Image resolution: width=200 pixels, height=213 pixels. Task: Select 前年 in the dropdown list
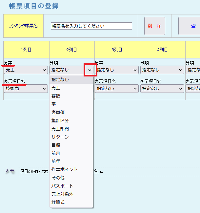coord(56,161)
